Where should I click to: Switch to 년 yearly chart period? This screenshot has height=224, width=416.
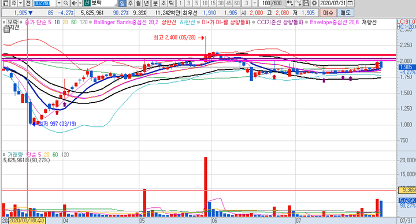pos(146,3)
